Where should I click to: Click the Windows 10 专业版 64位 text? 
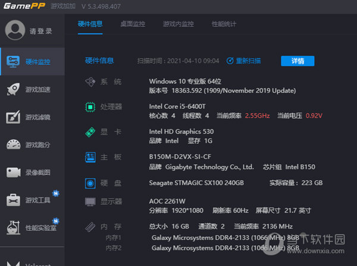point(185,82)
